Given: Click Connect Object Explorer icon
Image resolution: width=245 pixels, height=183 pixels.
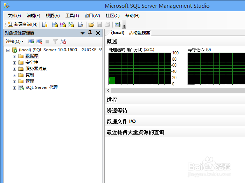Looking at the screenshot, I should tap(31, 41).
